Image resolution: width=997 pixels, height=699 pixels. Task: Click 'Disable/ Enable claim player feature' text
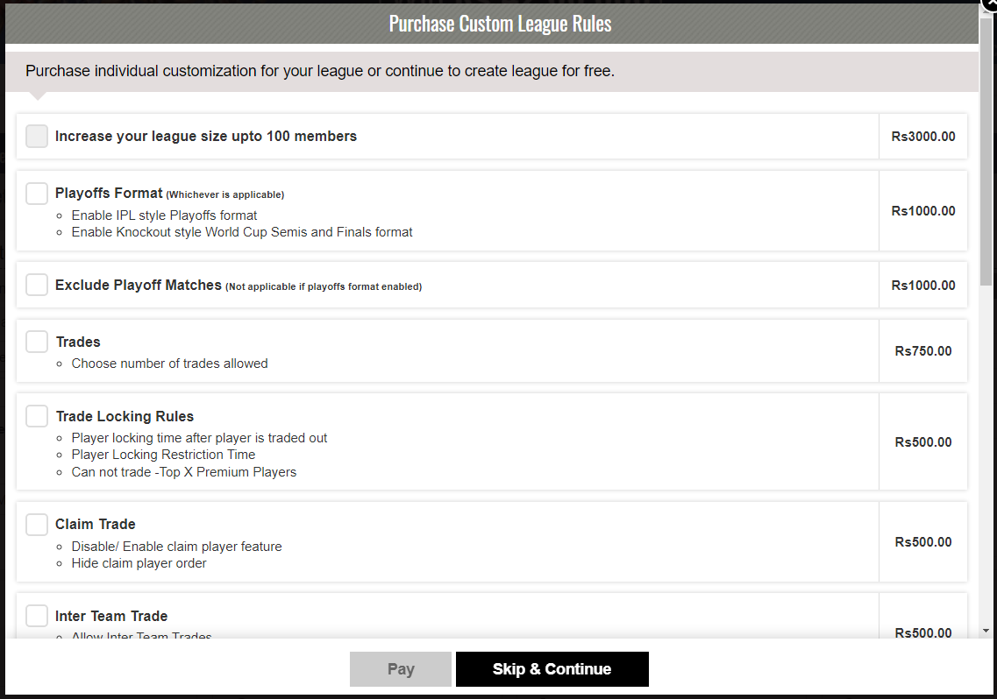click(x=177, y=547)
